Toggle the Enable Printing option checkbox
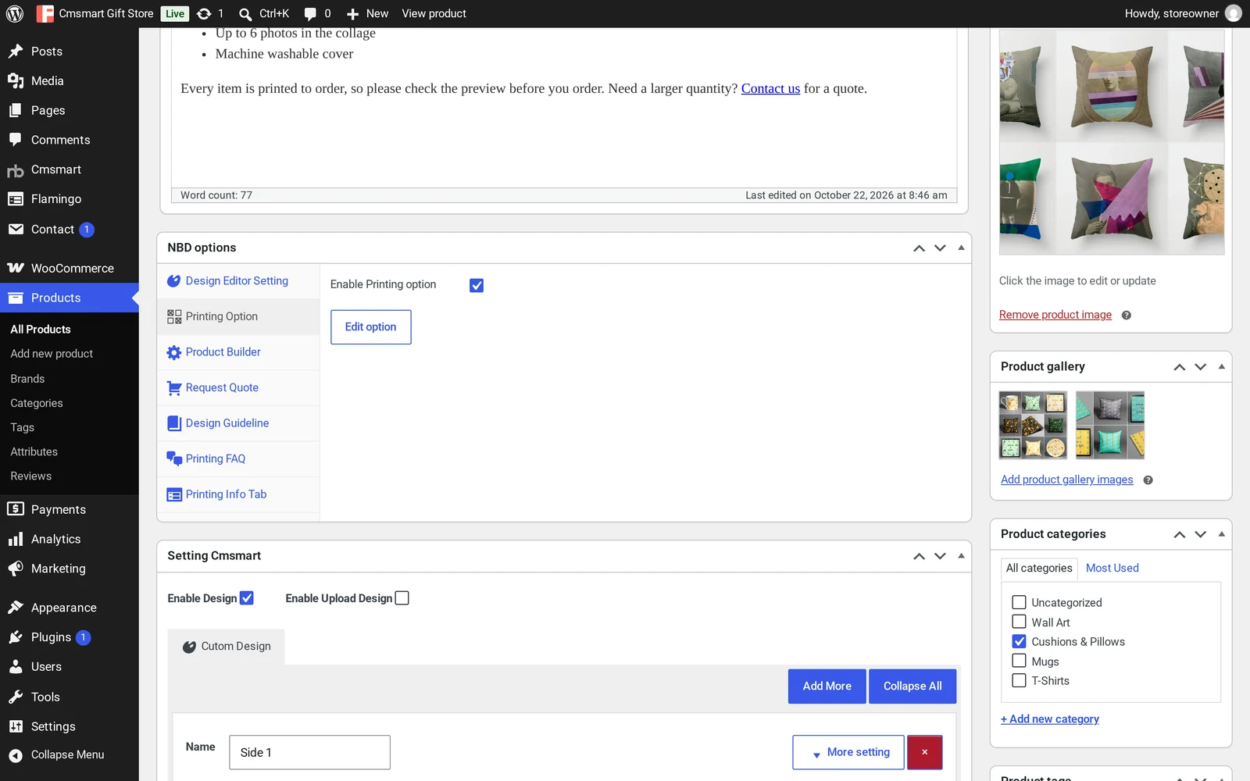 [477, 285]
